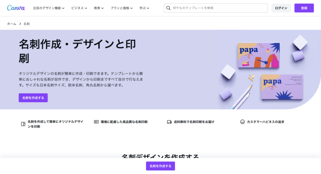Viewport: 321px width, 174px height.
Task: Click the 名刺を作成して簡単にオリジナルデザインを印刷 text
Action: click(x=55, y=124)
